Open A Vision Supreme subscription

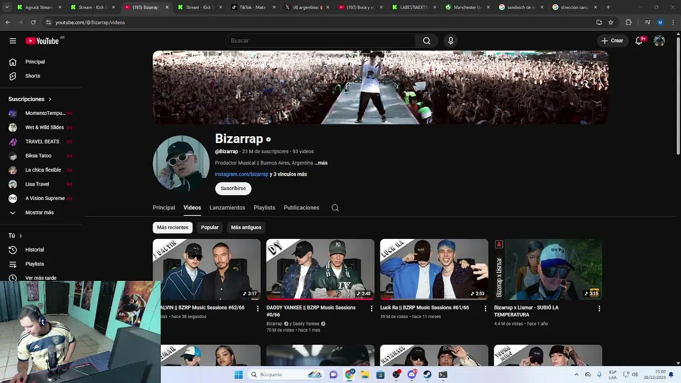[41, 198]
